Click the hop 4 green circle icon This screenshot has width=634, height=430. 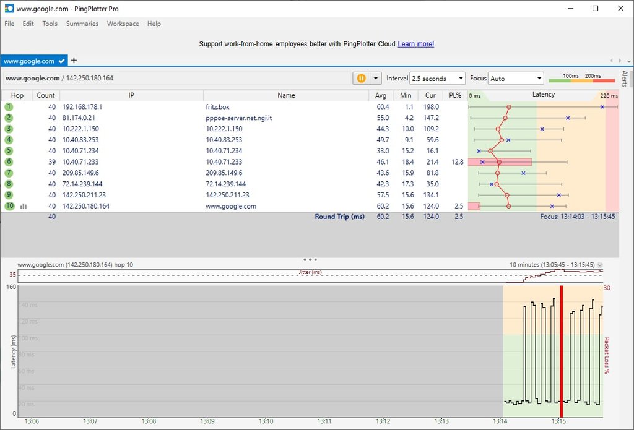[x=9, y=140]
